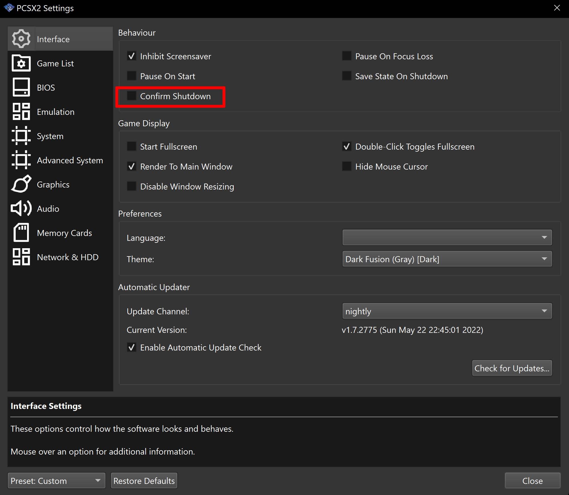The width and height of the screenshot is (569, 495).
Task: Enable Pause On Start
Action: pos(131,76)
